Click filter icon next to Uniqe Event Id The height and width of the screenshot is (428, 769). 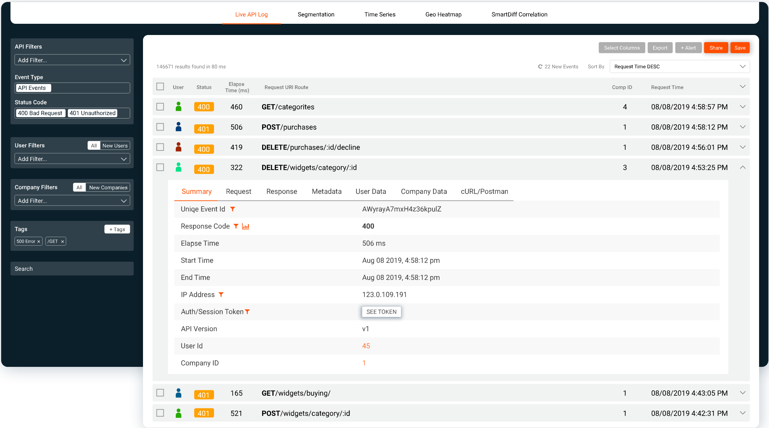coord(233,209)
